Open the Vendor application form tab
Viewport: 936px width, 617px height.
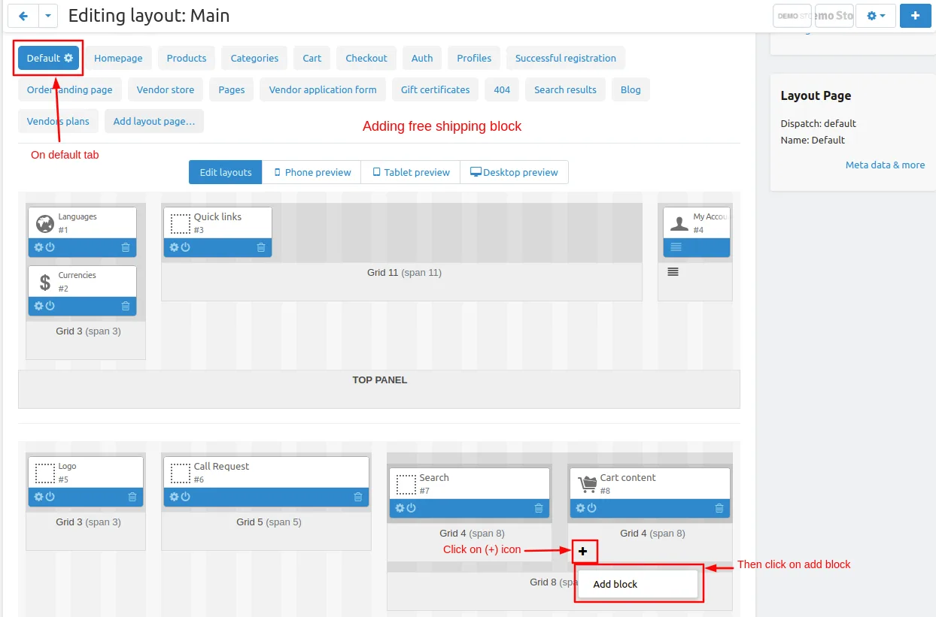pyautogui.click(x=323, y=89)
